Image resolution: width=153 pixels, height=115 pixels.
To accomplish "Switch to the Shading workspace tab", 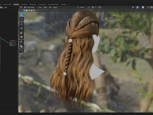I will click(16, 4).
